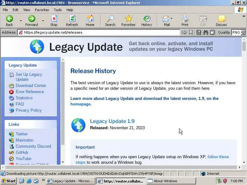The image size is (247, 185).
Task: Open the Back button history dropdown arrow
Action: click(x=21, y=21)
